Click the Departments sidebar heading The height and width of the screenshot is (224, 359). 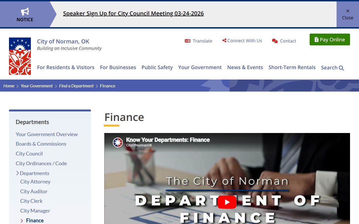coord(32,122)
